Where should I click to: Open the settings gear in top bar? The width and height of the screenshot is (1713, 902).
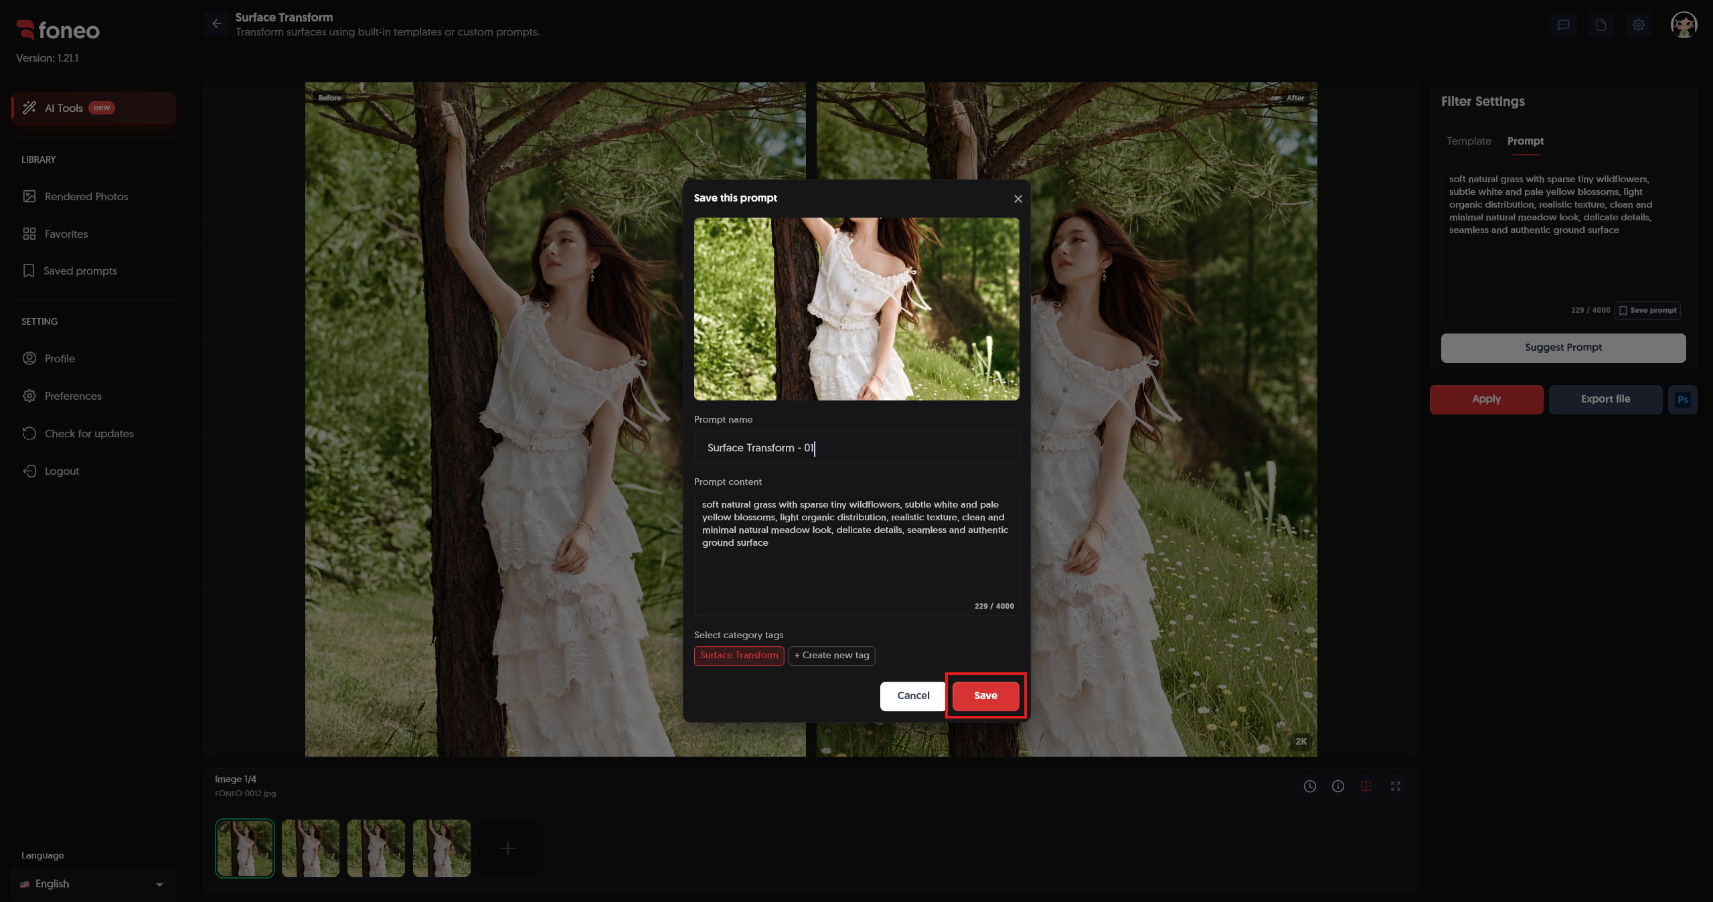coord(1639,25)
